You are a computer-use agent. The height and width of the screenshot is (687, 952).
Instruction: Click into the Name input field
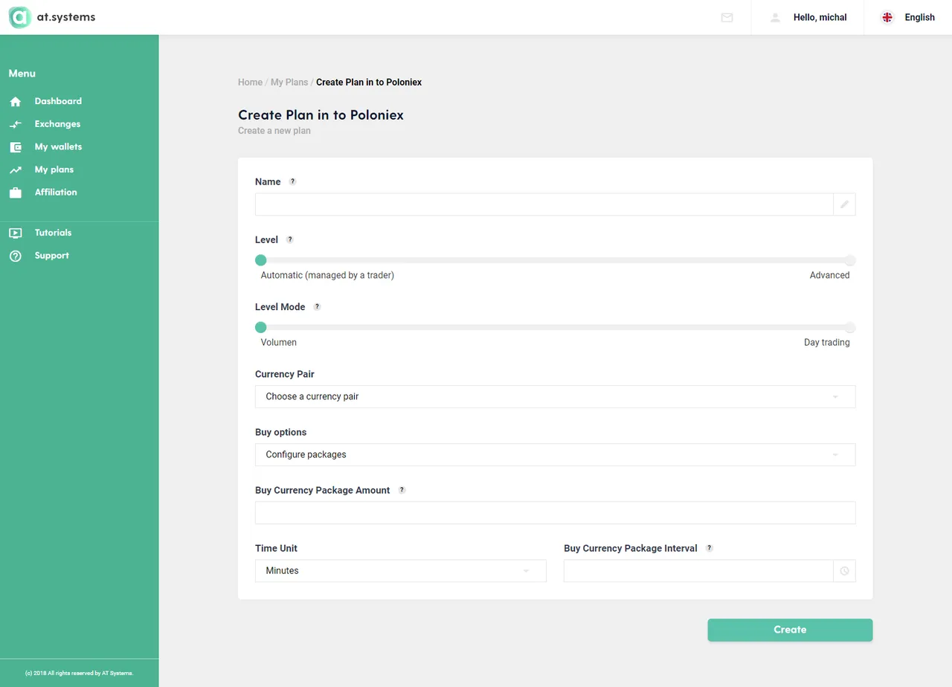click(544, 204)
